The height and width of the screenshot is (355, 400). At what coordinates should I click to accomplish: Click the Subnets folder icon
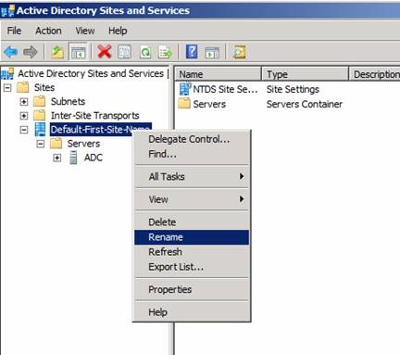pos(40,101)
